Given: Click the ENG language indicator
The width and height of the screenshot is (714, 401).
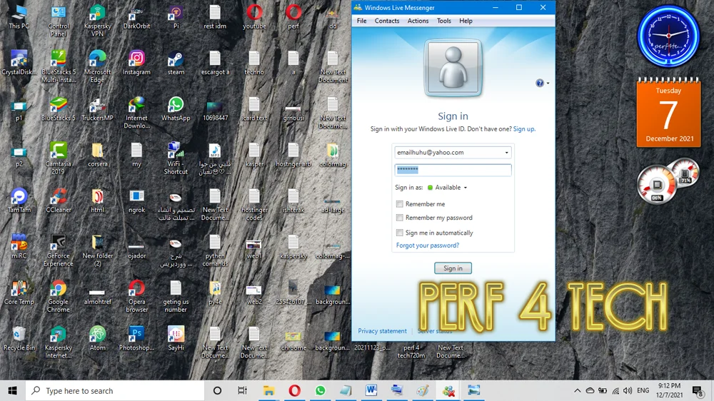Looking at the screenshot, I should [643, 390].
